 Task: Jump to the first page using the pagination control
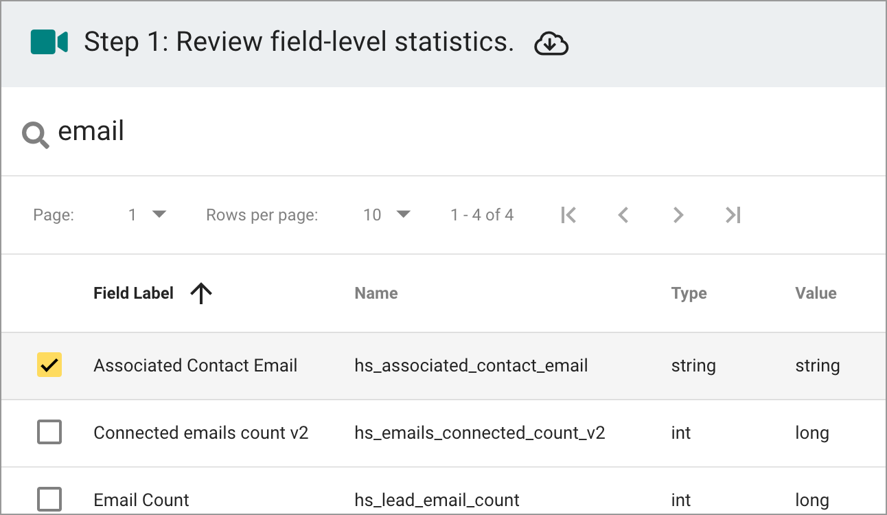coord(568,215)
